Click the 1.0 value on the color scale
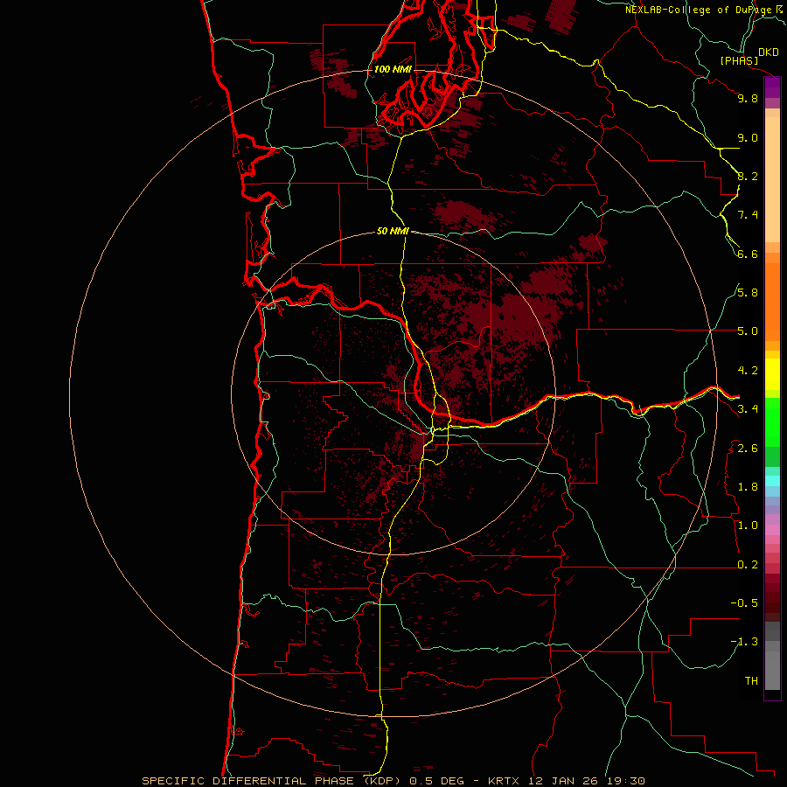 [748, 526]
